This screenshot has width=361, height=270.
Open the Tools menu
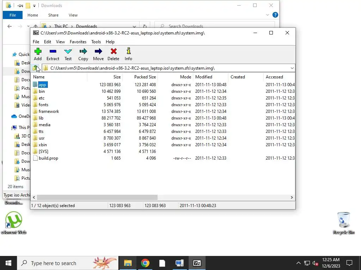coord(96,42)
